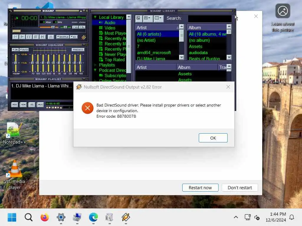
Task: Click the eject/open file button in Winamp
Action: (x=51, y=37)
